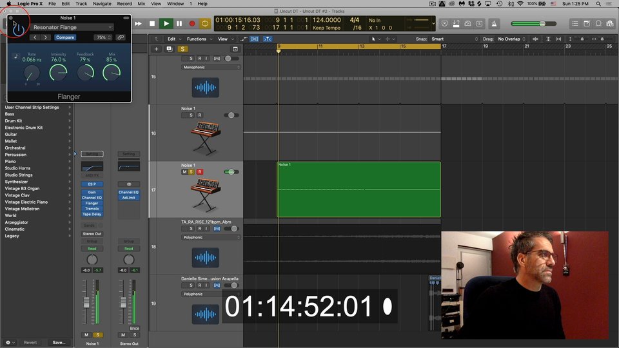Viewport: 619px width, 348px height.
Task: Click the Tuner icon in control bar
Action: pyautogui.click(x=468, y=24)
